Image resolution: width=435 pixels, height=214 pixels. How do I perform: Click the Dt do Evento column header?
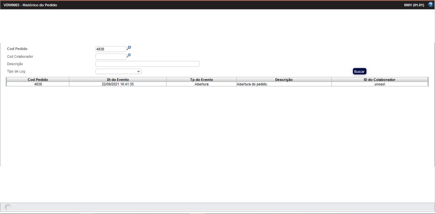pos(118,80)
